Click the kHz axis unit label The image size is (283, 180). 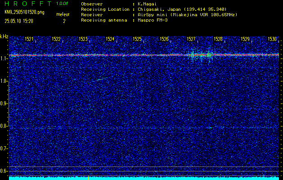4,36
